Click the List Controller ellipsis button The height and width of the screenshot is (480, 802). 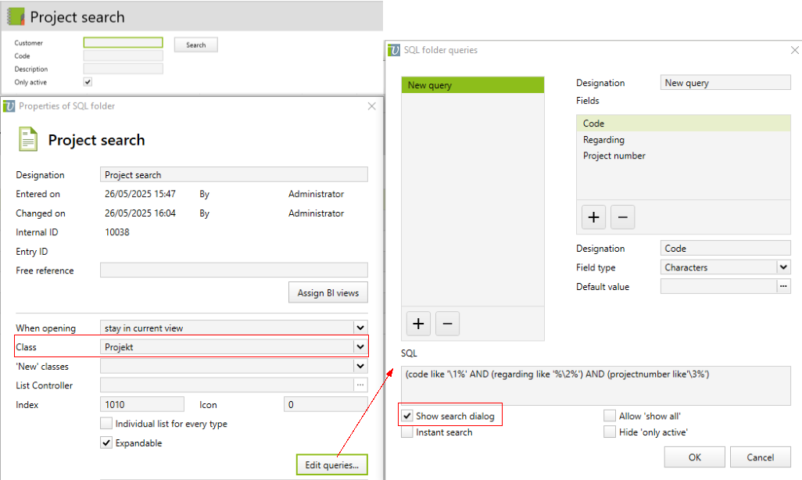pos(360,385)
